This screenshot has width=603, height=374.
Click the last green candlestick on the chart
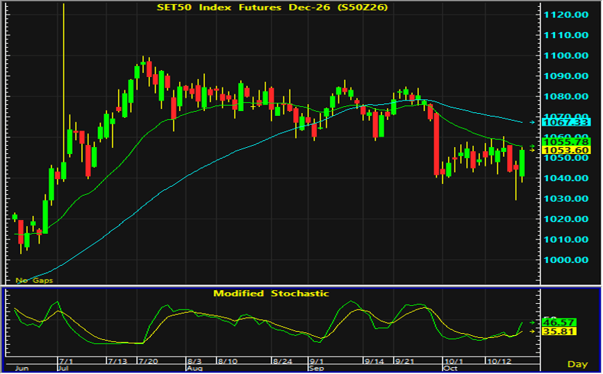[x=522, y=164]
